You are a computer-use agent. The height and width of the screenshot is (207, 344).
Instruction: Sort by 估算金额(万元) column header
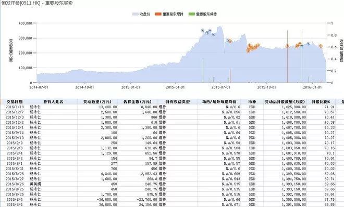click(138, 102)
